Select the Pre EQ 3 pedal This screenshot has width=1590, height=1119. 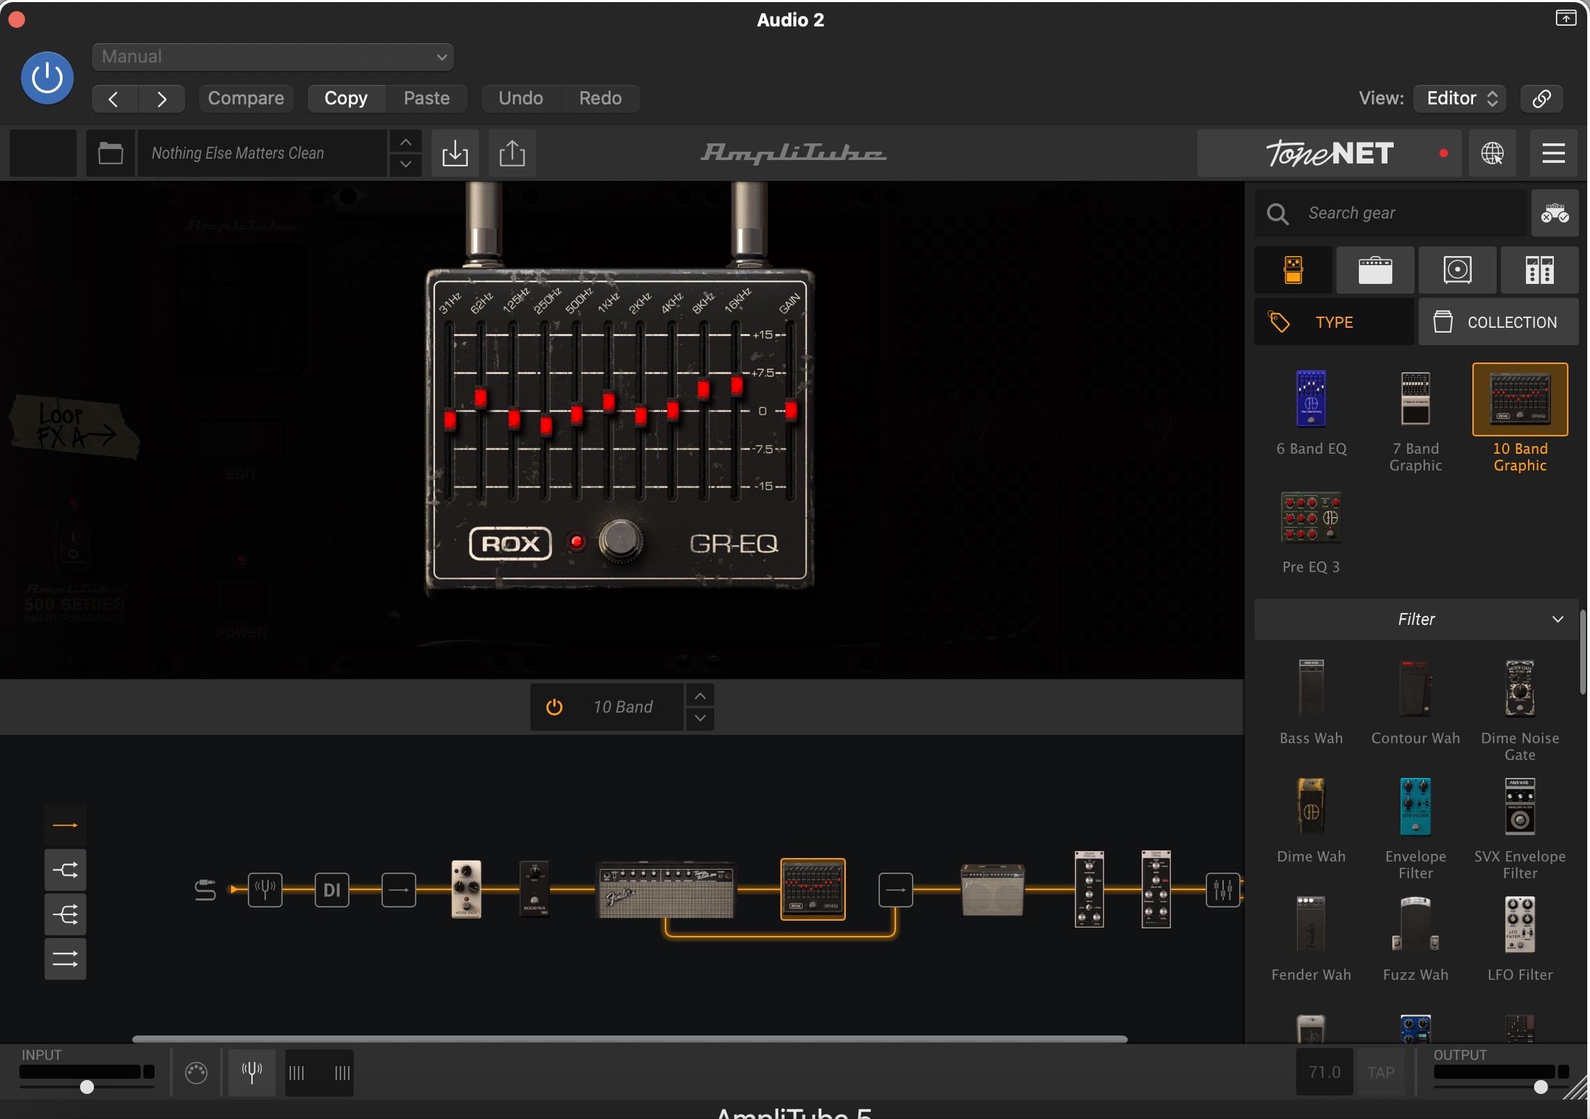pyautogui.click(x=1311, y=532)
